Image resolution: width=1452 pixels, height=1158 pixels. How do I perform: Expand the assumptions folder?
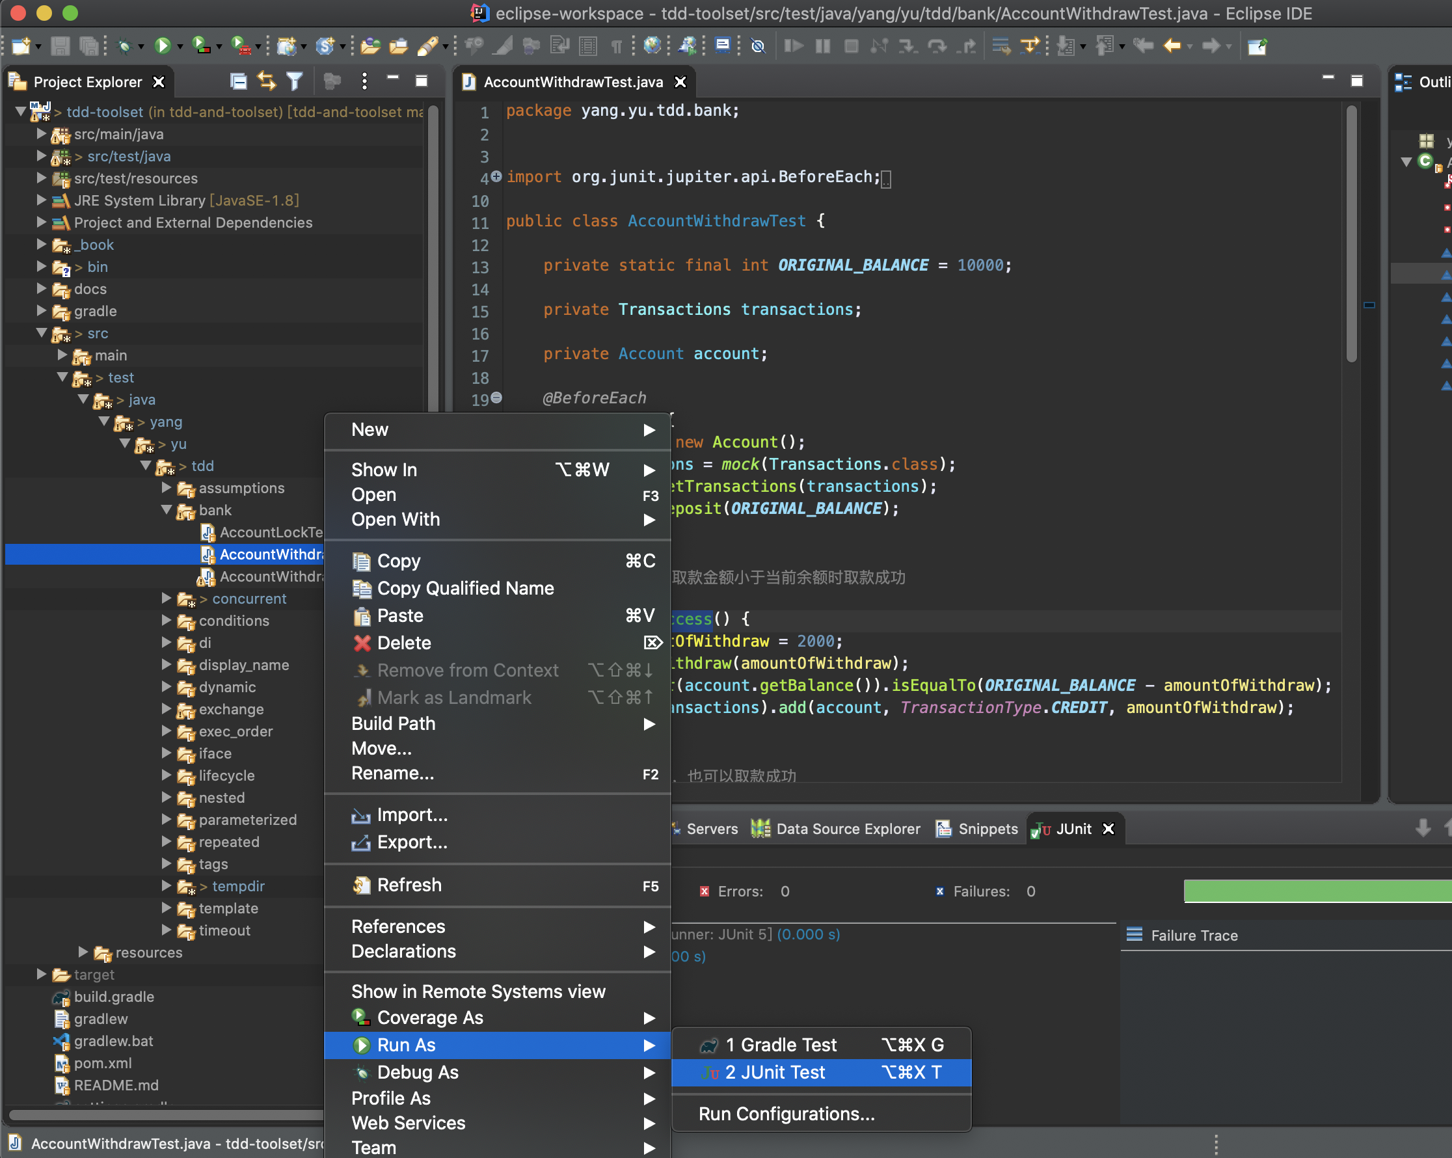167,487
